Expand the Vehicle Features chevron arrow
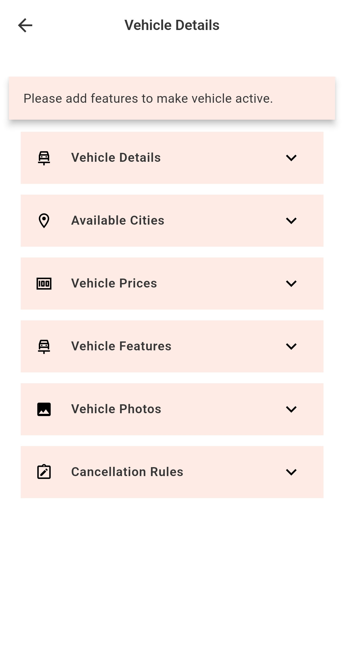Viewport: 344px width, 672px height. tap(291, 346)
